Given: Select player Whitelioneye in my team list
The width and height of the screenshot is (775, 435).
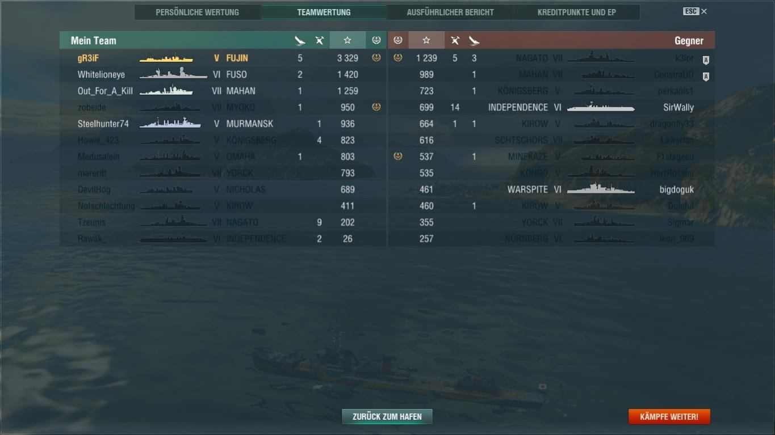Looking at the screenshot, I should (x=101, y=74).
